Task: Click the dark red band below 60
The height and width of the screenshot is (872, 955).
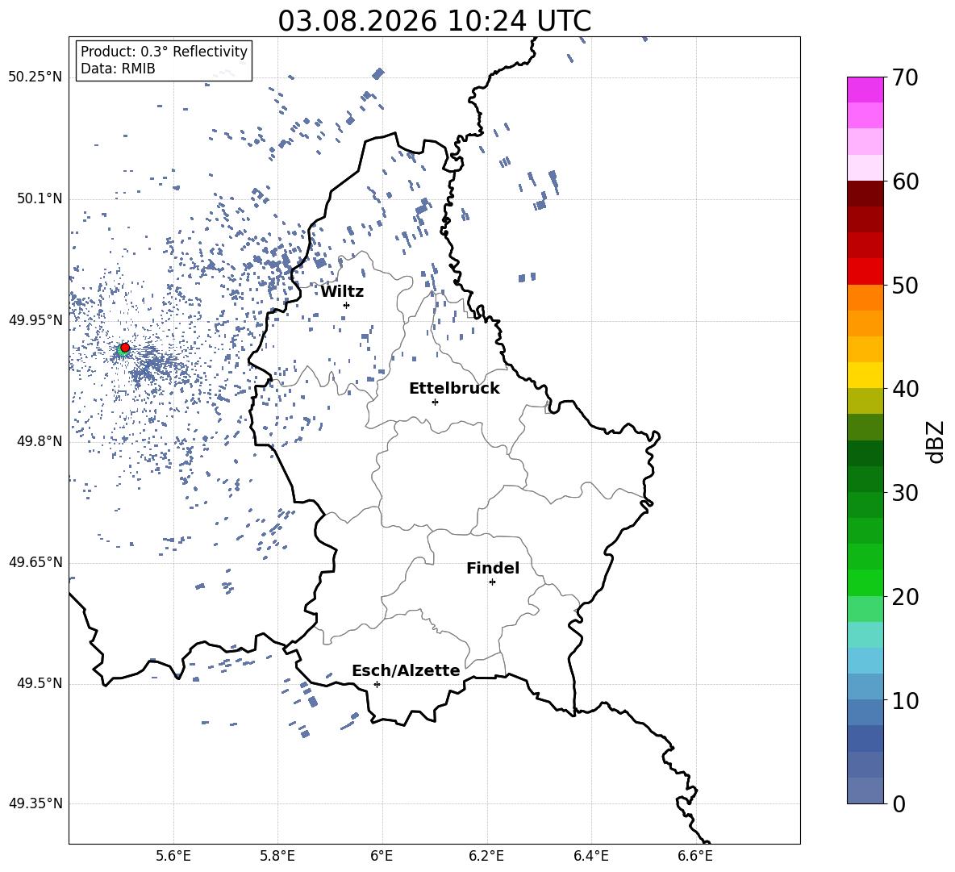Action: point(865,194)
